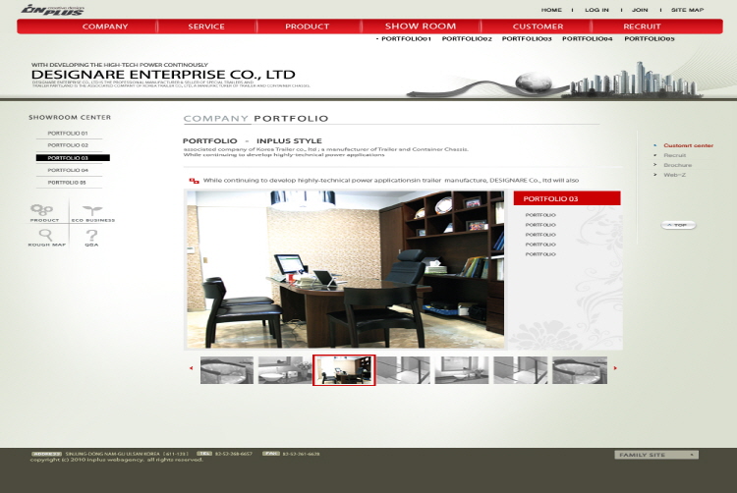Open the SERVICE menu
The height and width of the screenshot is (493, 737).
click(206, 27)
